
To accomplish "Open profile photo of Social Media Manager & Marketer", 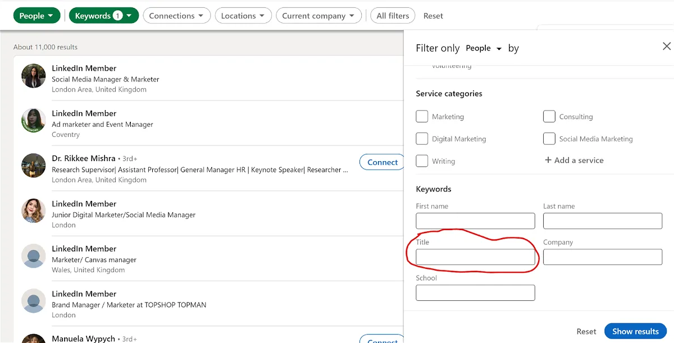I will (x=34, y=76).
